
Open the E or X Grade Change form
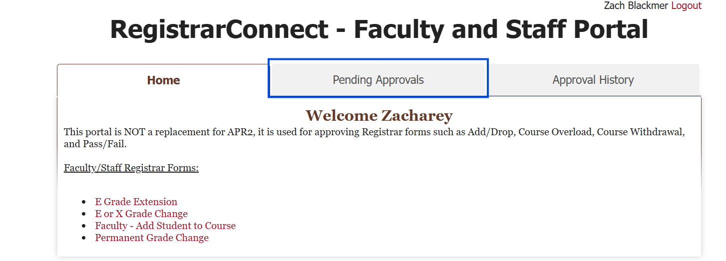pyautogui.click(x=141, y=214)
